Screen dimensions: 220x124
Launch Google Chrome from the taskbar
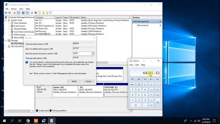click(28, 121)
